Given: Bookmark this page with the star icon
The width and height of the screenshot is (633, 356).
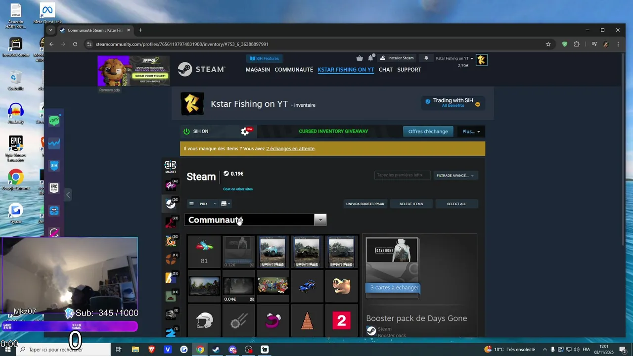Looking at the screenshot, I should point(548,44).
